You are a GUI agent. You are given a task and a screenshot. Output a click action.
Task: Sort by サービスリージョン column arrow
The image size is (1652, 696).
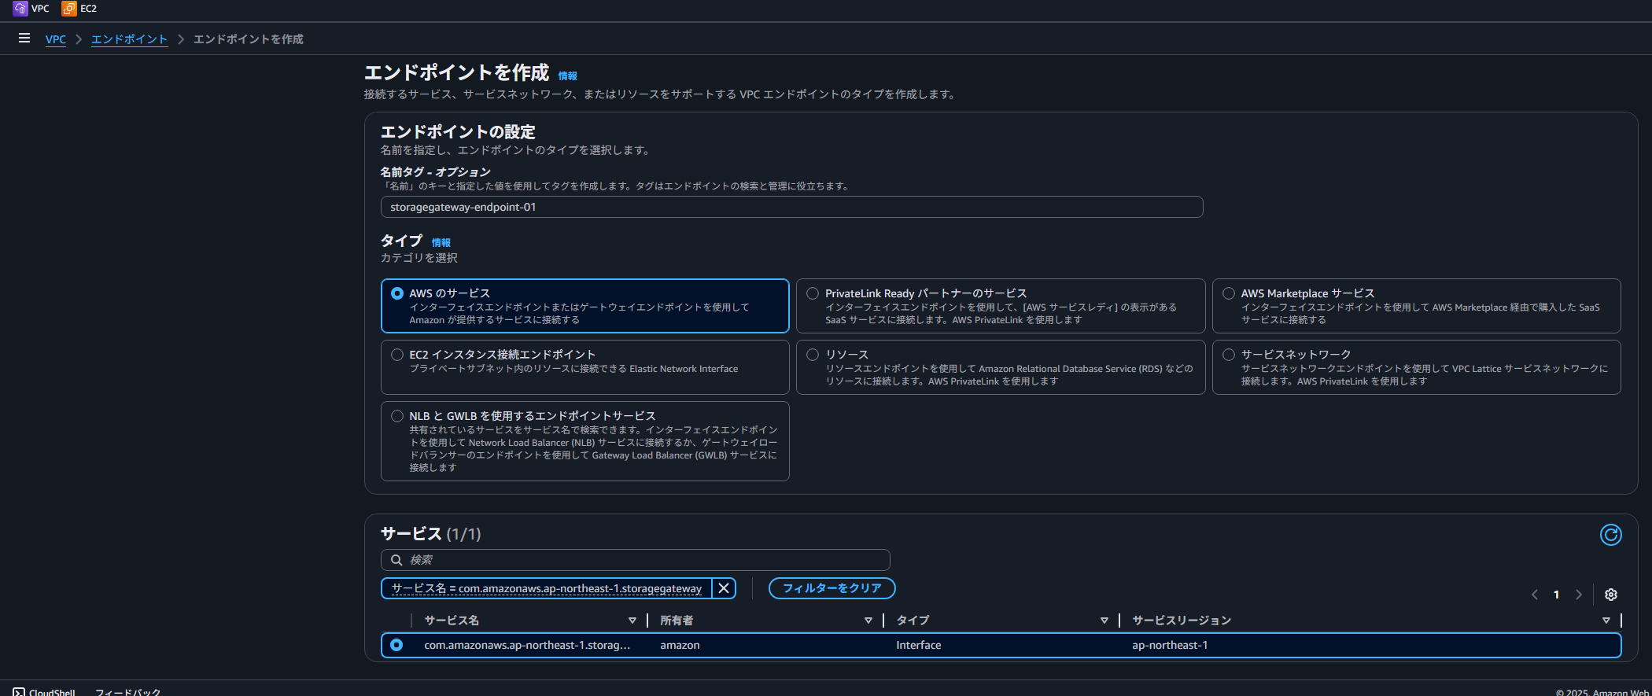1606,621
